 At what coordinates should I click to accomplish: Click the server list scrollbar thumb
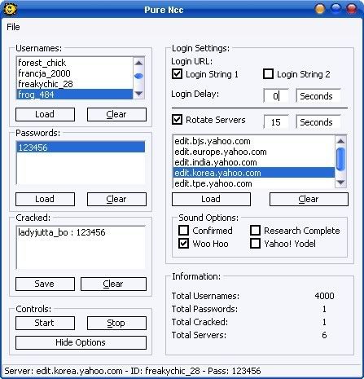coord(340,159)
